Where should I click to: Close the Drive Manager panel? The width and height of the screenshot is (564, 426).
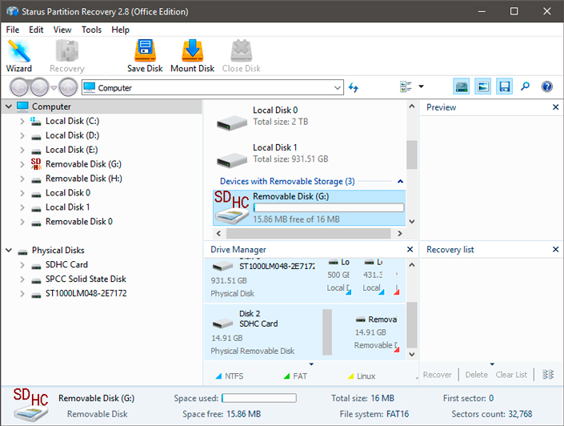tap(410, 249)
